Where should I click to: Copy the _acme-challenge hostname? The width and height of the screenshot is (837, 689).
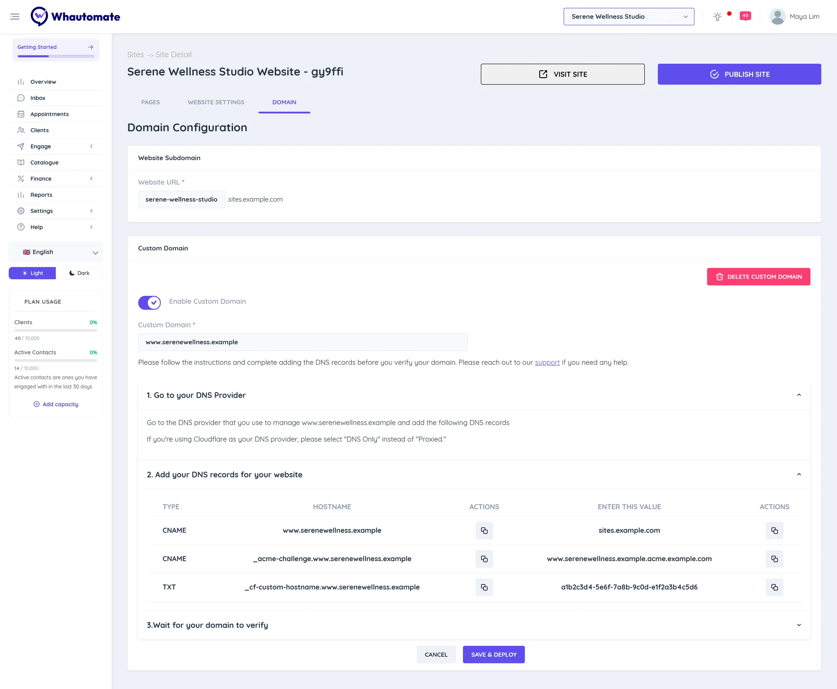pyautogui.click(x=484, y=559)
